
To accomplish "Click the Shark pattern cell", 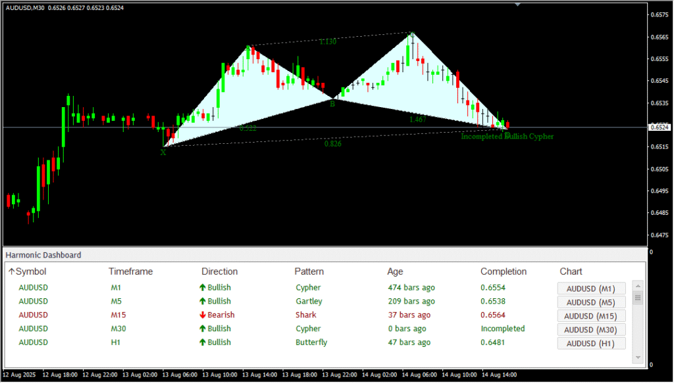I will (305, 315).
